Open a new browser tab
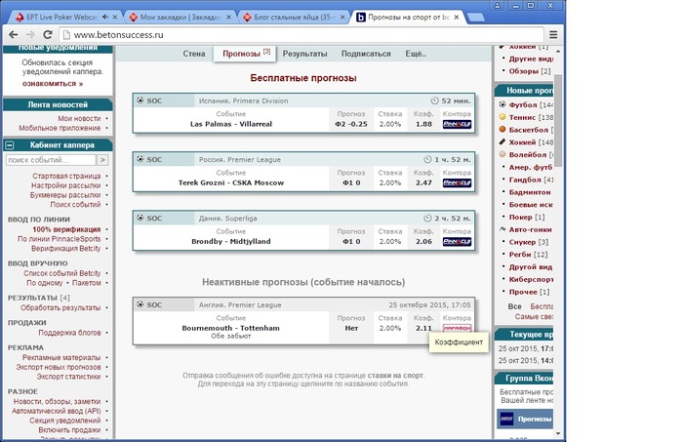The width and height of the screenshot is (683, 442). [475, 18]
